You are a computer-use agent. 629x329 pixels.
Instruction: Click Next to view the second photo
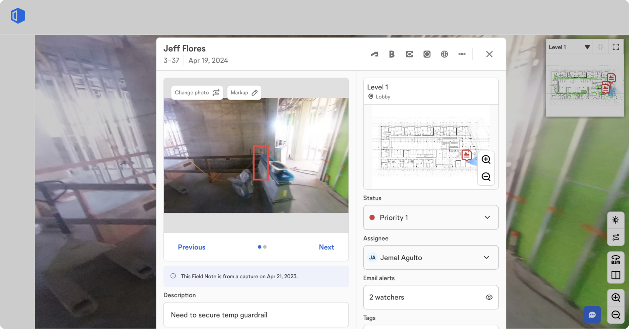[326, 247]
